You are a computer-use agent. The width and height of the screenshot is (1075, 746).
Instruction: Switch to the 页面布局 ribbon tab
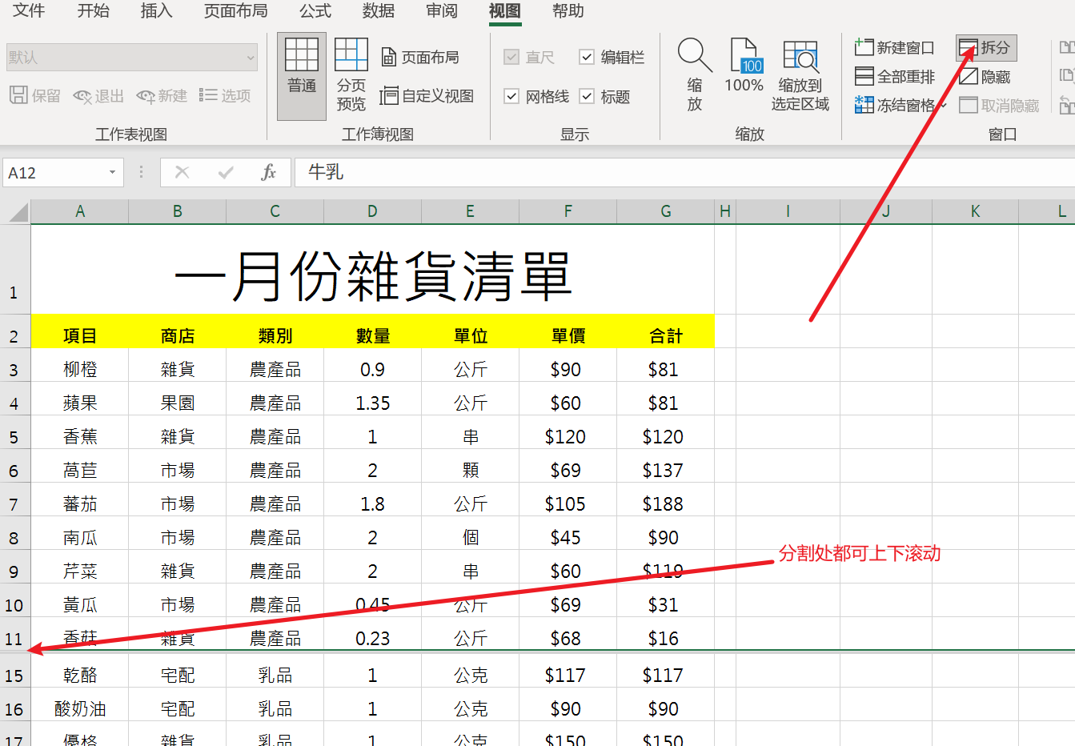[235, 10]
